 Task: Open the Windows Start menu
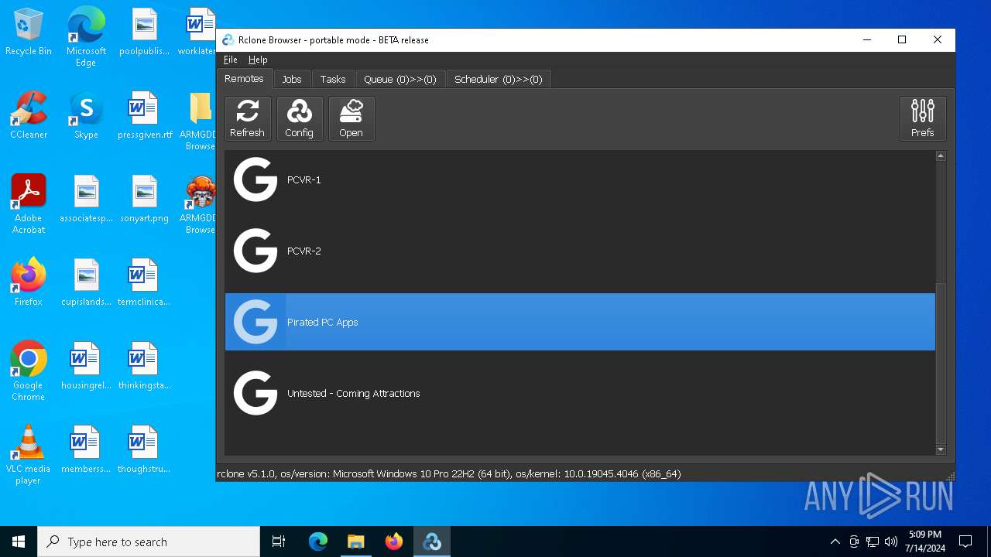pyautogui.click(x=19, y=542)
